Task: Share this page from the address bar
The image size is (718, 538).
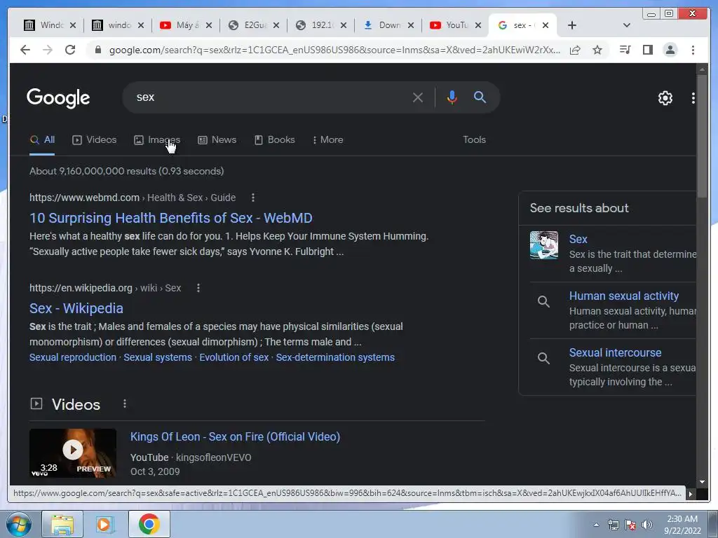Action: [x=575, y=50]
